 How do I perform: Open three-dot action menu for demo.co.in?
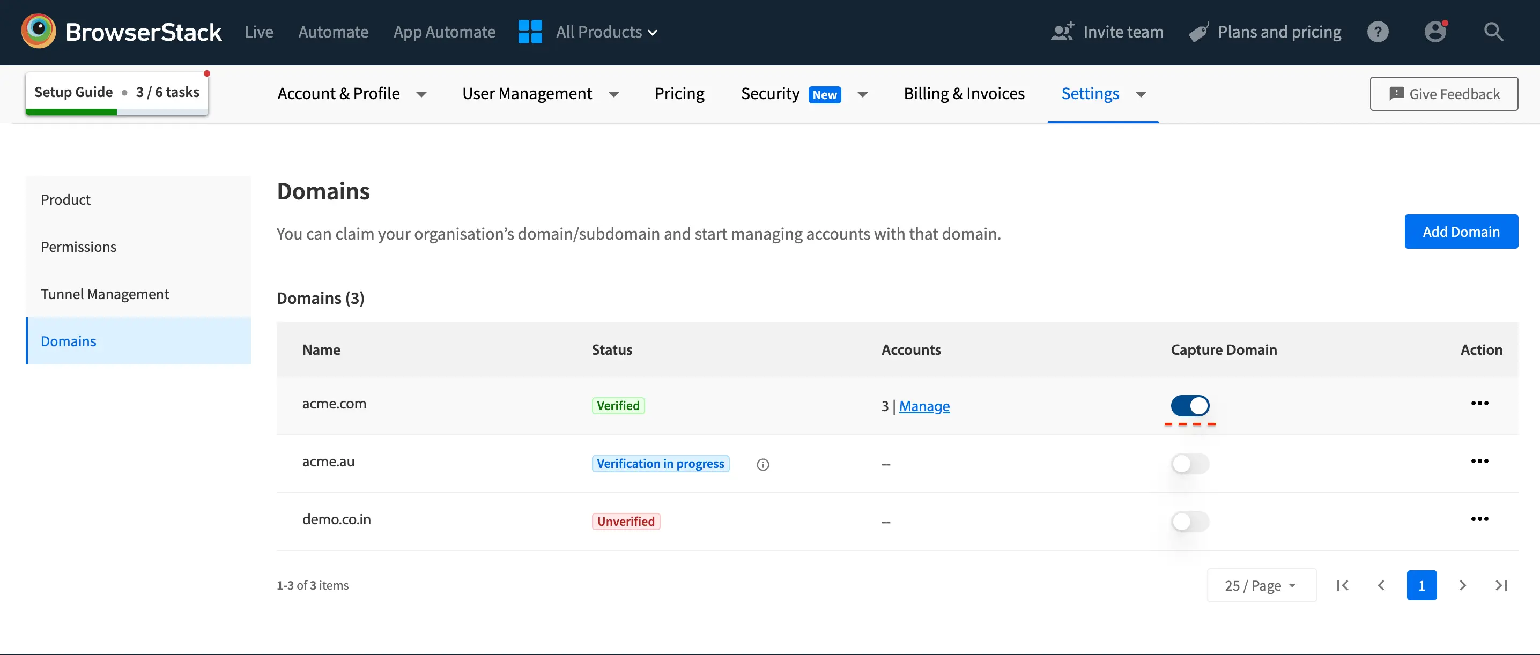pos(1479,519)
